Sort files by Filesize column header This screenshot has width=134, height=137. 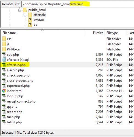(x=94, y=33)
